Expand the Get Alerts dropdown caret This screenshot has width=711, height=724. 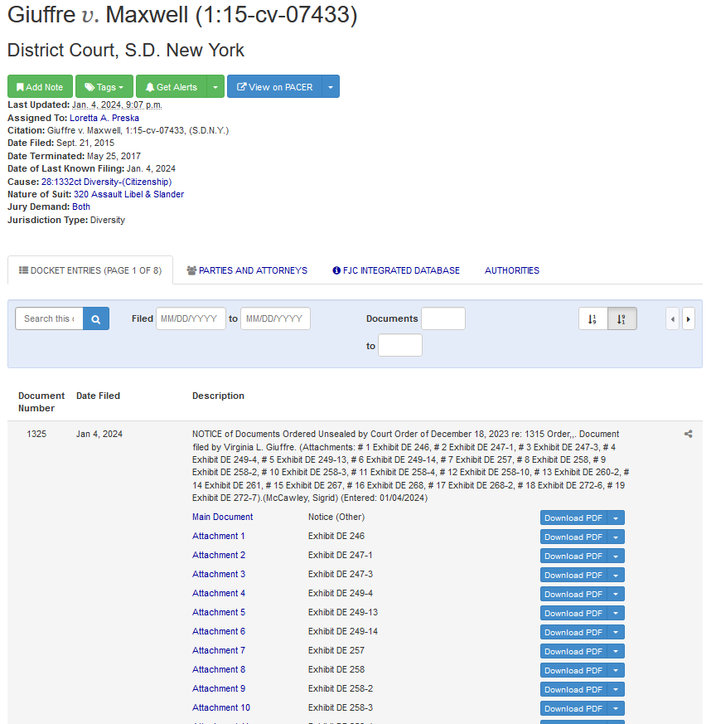point(215,86)
